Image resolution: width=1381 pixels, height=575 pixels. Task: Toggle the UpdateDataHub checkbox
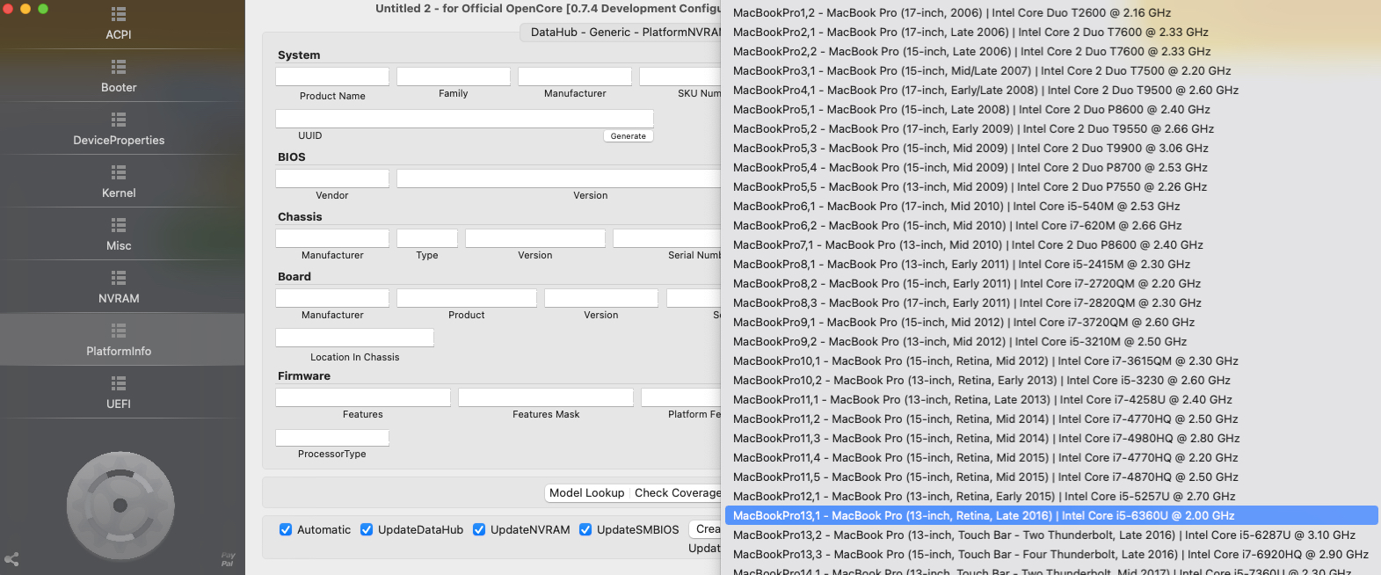coord(367,529)
